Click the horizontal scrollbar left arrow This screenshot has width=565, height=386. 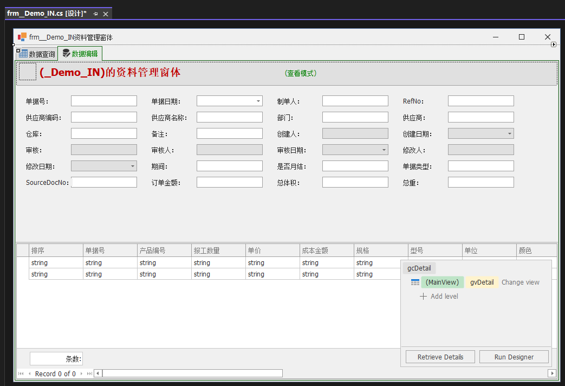(98, 373)
